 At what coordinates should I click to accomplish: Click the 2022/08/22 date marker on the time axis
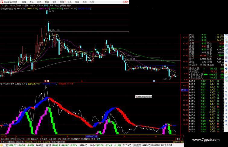point(91,136)
